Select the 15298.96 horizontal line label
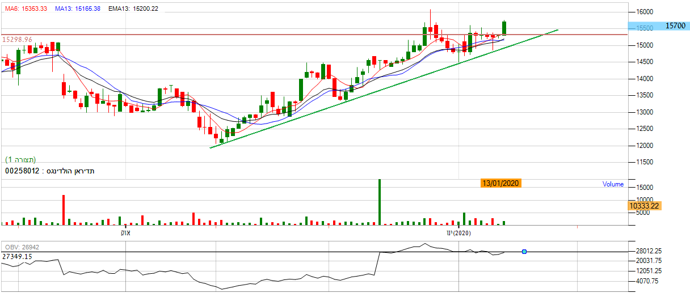The image size is (690, 297). (x=18, y=40)
